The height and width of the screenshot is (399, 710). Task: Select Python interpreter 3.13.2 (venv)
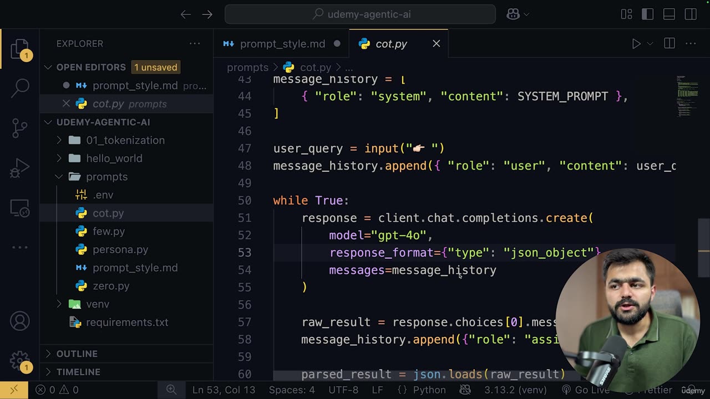[x=515, y=390]
